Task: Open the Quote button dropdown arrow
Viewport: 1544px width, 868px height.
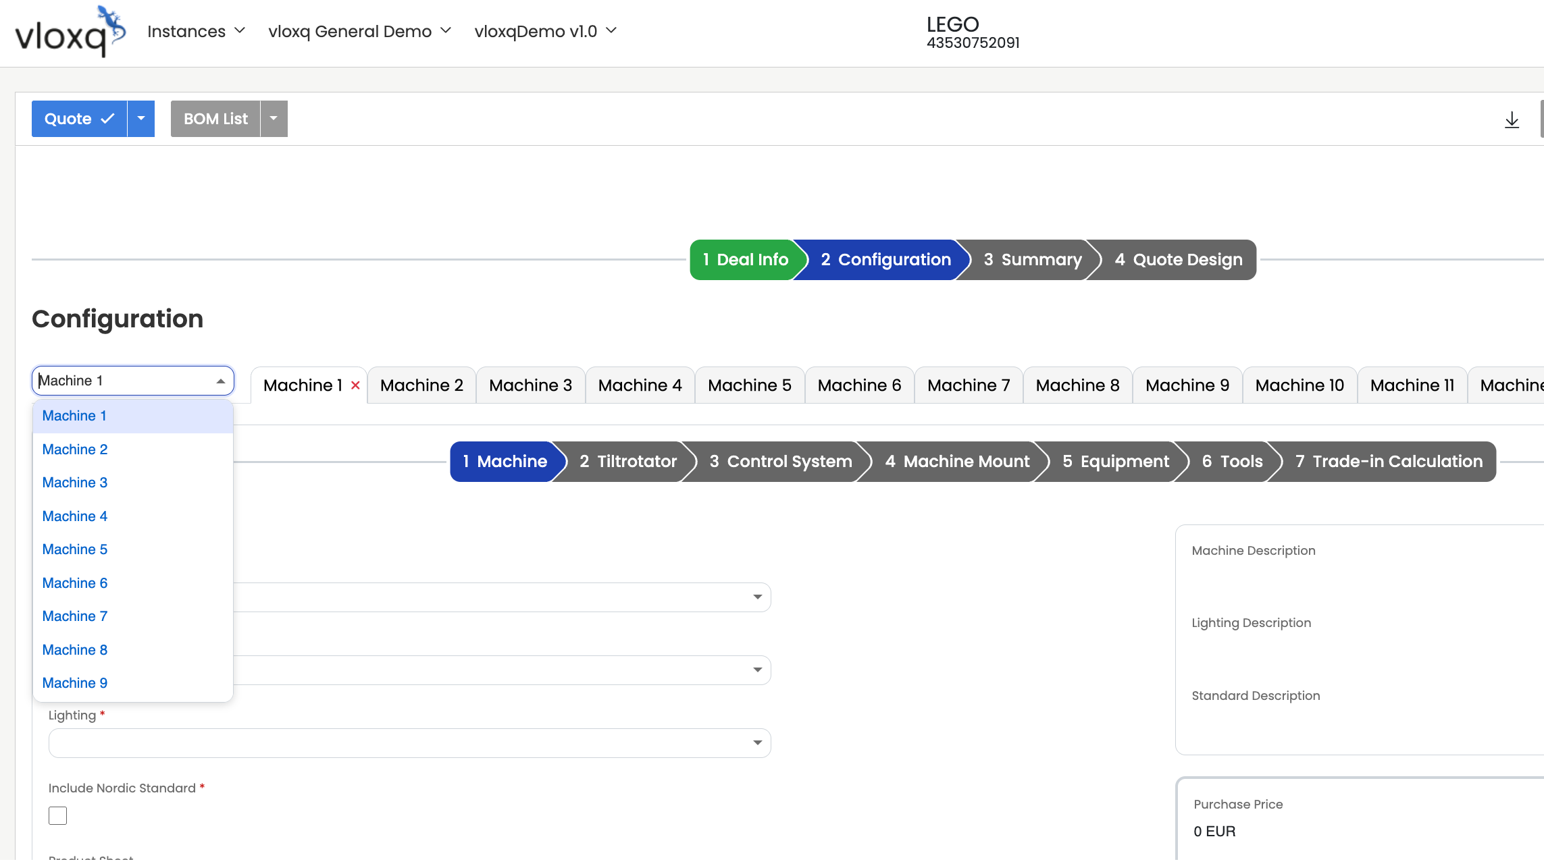Action: click(x=141, y=119)
